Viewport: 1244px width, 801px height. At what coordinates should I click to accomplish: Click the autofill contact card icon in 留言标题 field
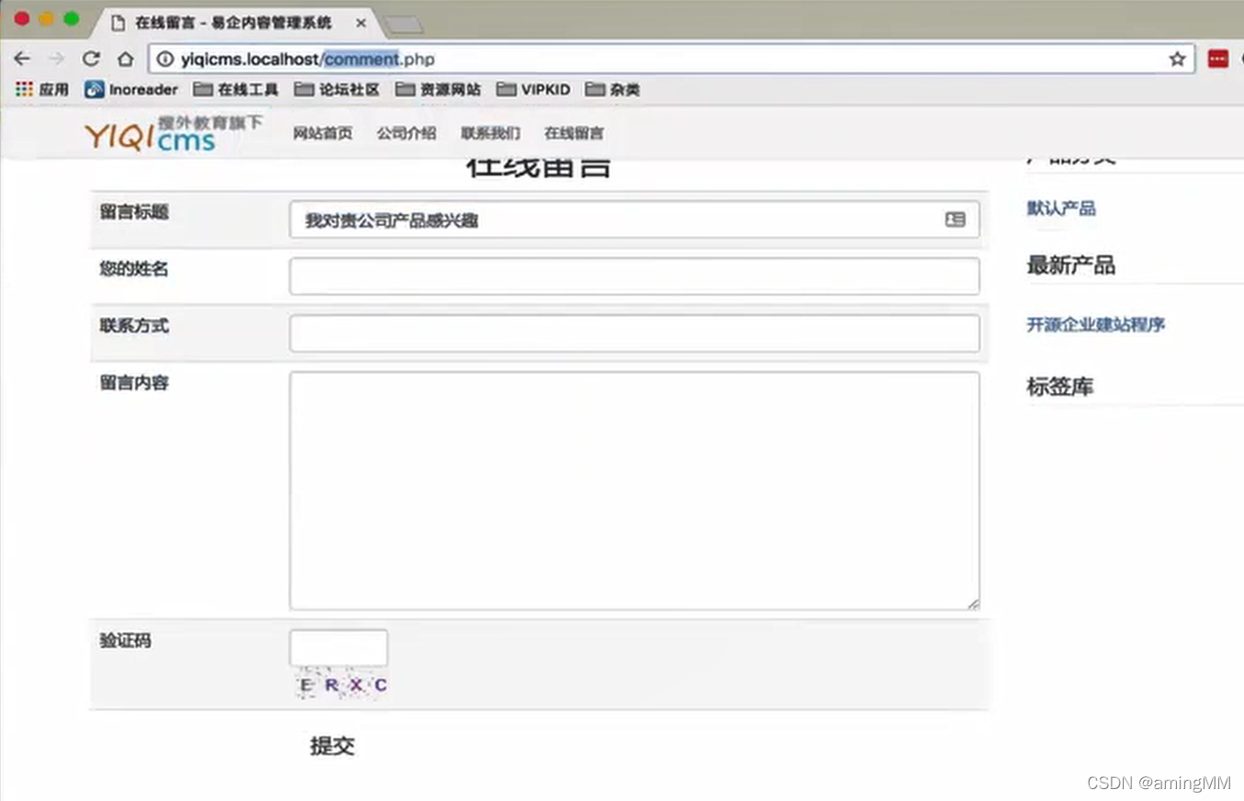pos(955,220)
